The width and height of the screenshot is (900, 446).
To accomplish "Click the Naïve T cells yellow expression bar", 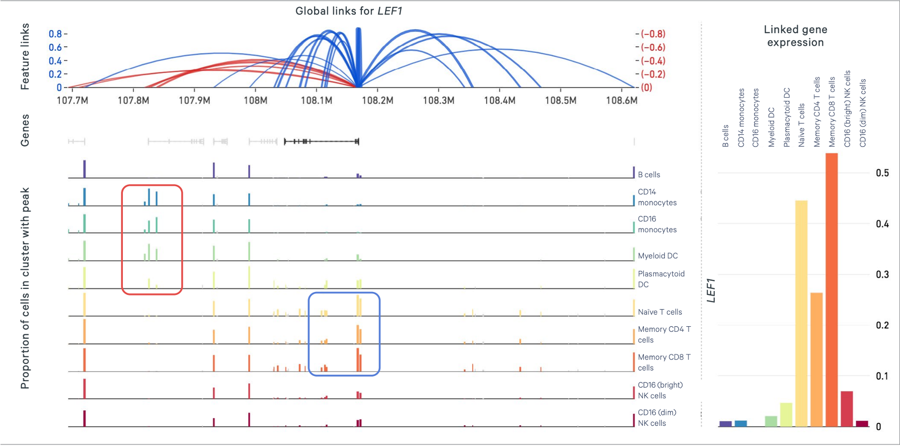I will (x=801, y=313).
